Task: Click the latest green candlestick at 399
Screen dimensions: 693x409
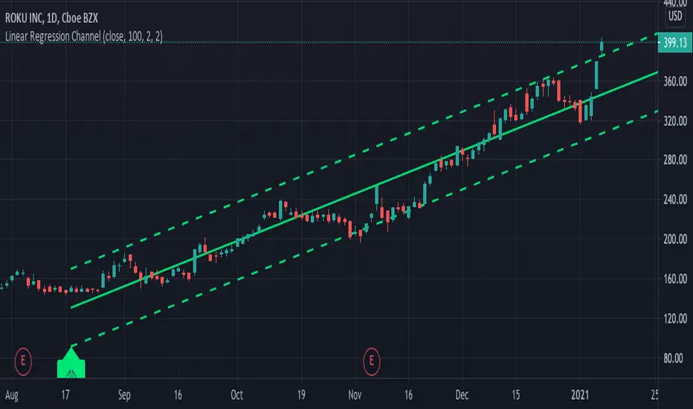Action: pos(602,46)
